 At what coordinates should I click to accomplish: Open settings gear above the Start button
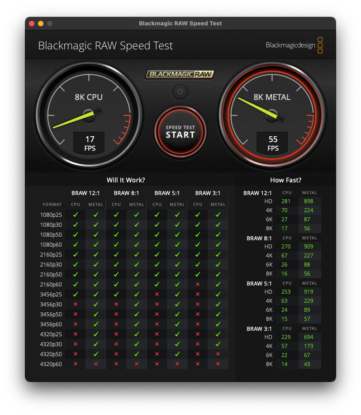click(180, 91)
